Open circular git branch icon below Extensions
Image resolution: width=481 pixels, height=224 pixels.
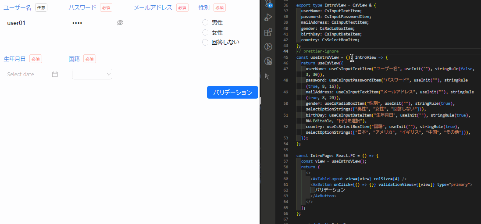pos(268,46)
